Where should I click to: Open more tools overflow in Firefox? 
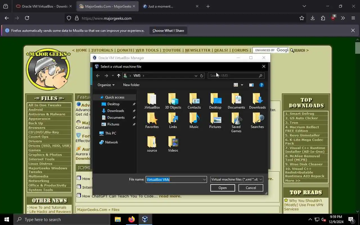click(x=343, y=18)
